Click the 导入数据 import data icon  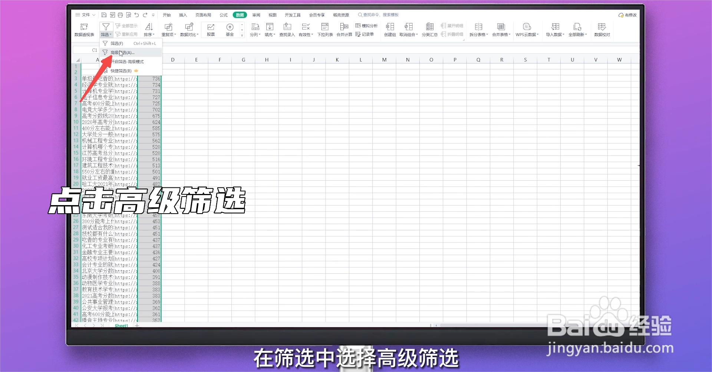pyautogui.click(x=555, y=27)
